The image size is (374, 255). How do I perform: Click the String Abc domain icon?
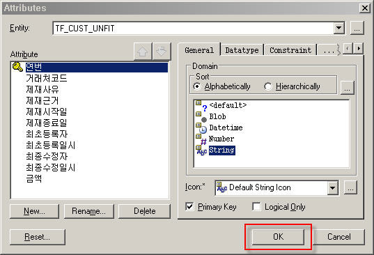201,150
